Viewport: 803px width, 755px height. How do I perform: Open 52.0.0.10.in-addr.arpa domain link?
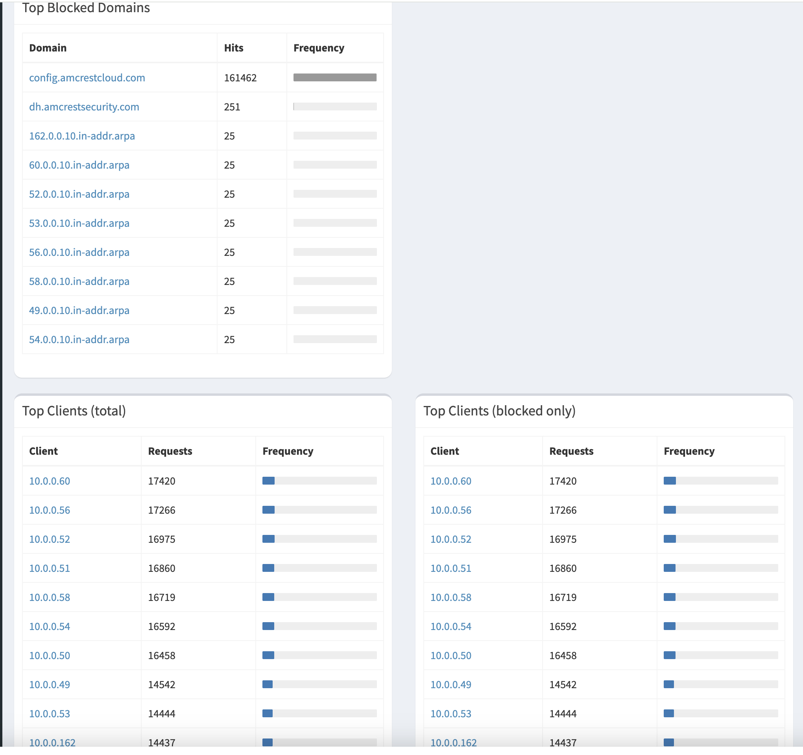coord(79,194)
